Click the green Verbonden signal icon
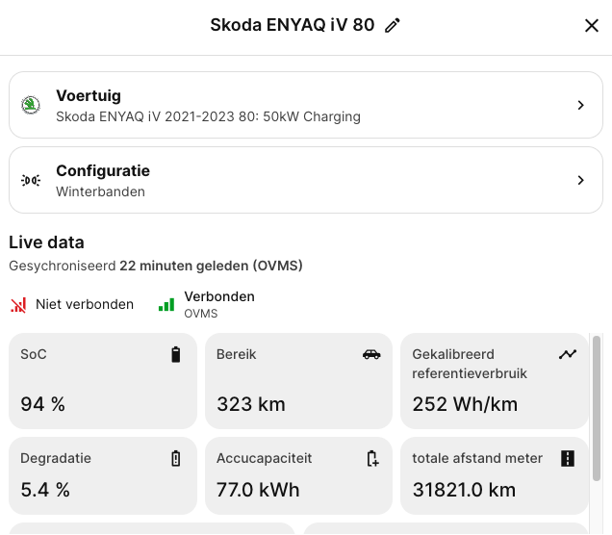This screenshot has height=535, width=612. 166,305
